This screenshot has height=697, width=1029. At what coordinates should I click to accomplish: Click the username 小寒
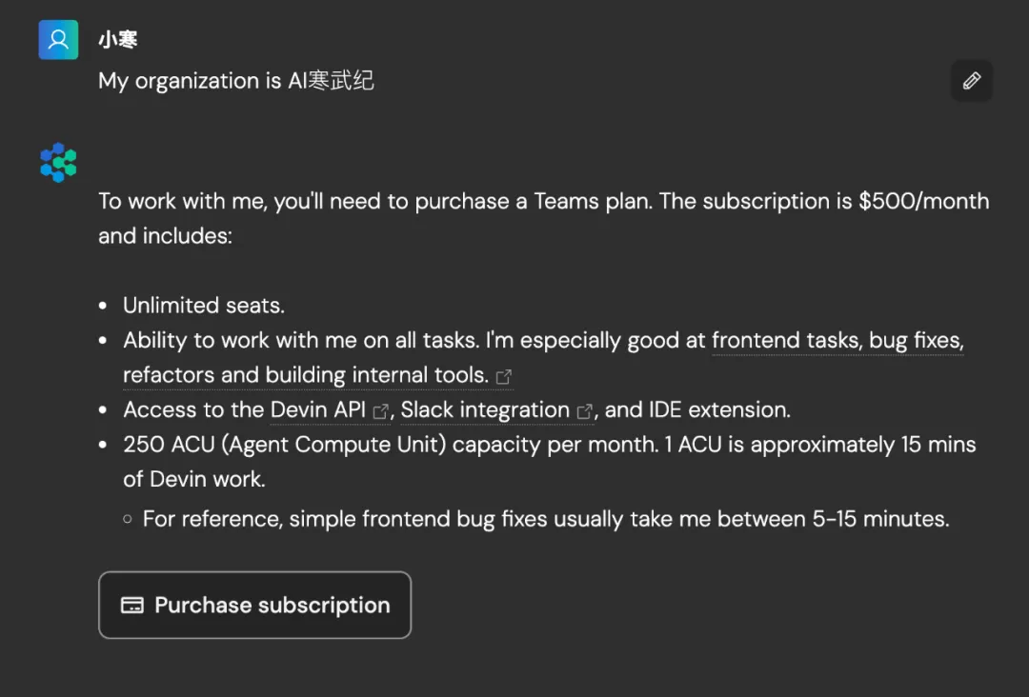[x=118, y=40]
